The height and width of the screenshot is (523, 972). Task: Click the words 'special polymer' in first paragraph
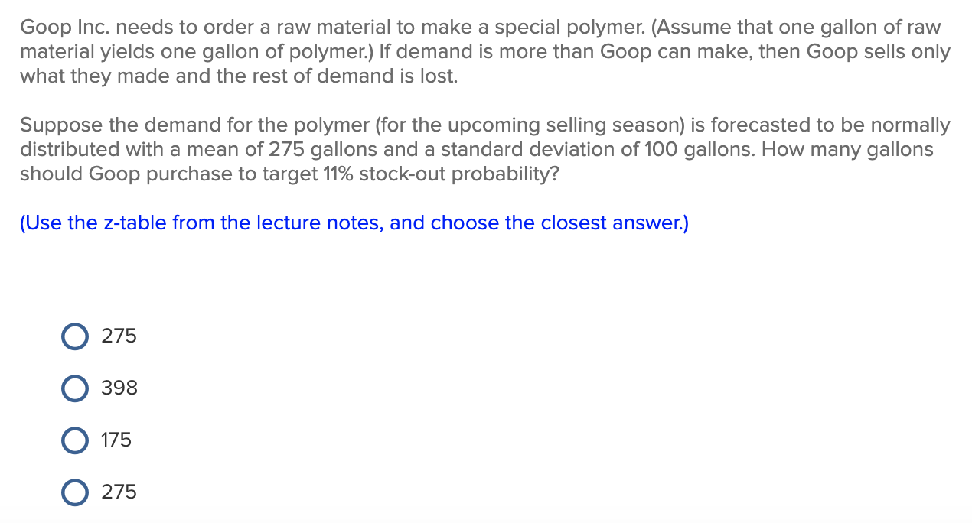[x=569, y=28]
